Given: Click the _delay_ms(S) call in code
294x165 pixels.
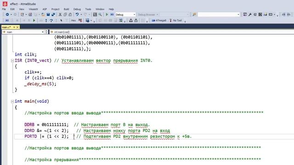Looking at the screenshot, I should pyautogui.click(x=40, y=84).
